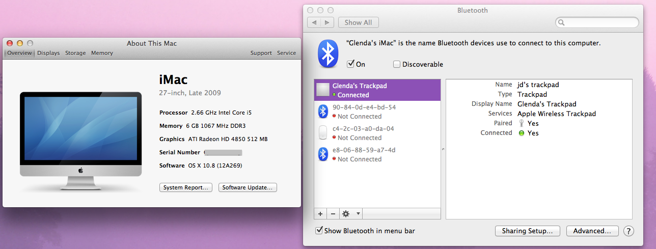Open the Service section in About This Mac
The width and height of the screenshot is (656, 249).
[x=286, y=53]
